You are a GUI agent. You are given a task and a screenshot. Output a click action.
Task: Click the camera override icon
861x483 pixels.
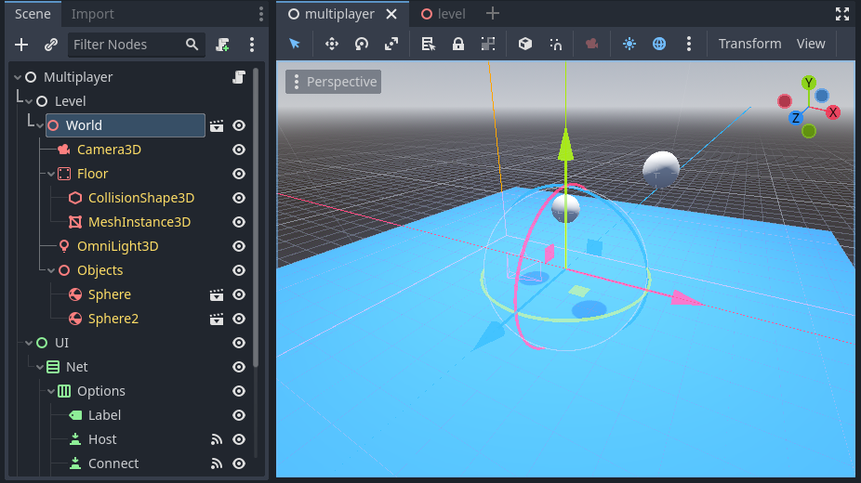[592, 44]
